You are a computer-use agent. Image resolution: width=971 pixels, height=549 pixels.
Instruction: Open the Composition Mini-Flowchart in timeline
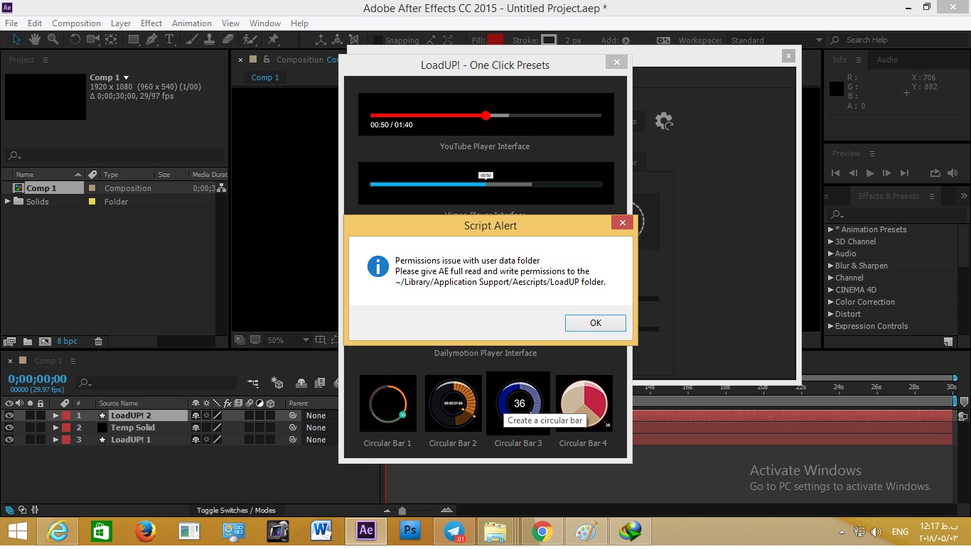(x=253, y=384)
